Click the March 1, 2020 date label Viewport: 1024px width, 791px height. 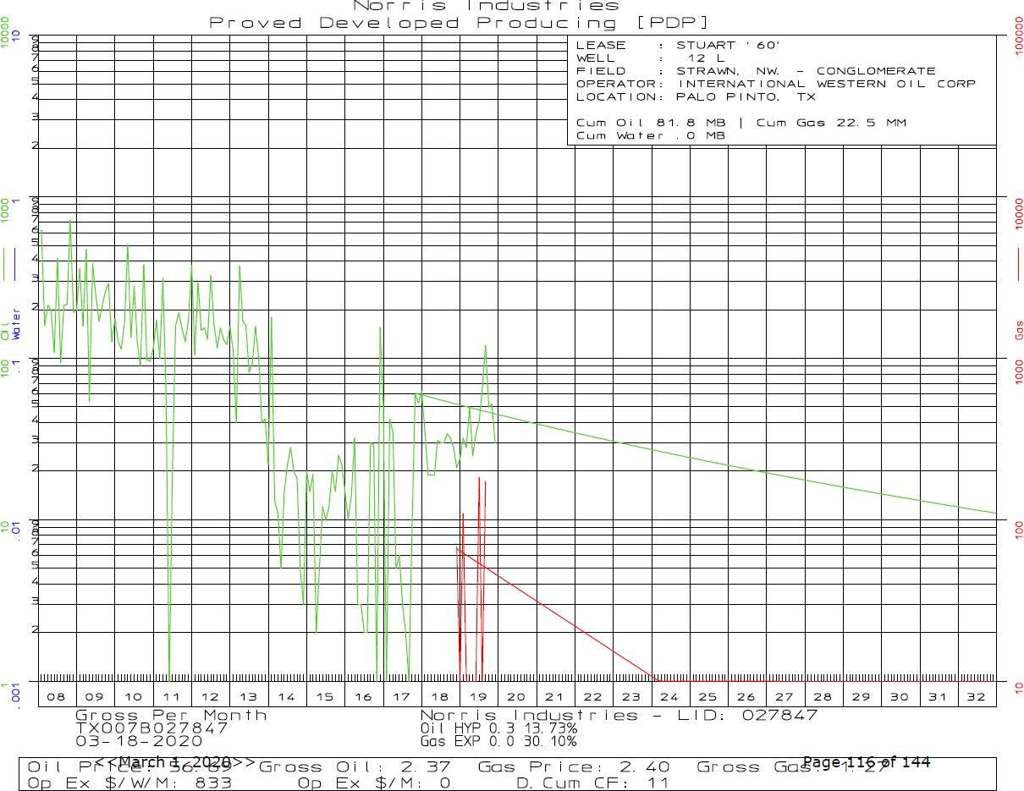click(173, 762)
